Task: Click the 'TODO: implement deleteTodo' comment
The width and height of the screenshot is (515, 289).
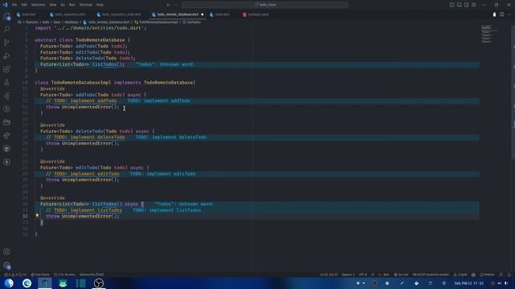Action: click(x=85, y=137)
